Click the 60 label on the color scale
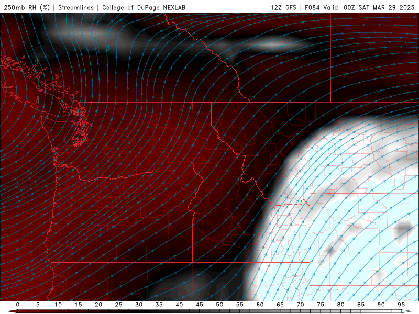The image size is (419, 314). point(260,305)
